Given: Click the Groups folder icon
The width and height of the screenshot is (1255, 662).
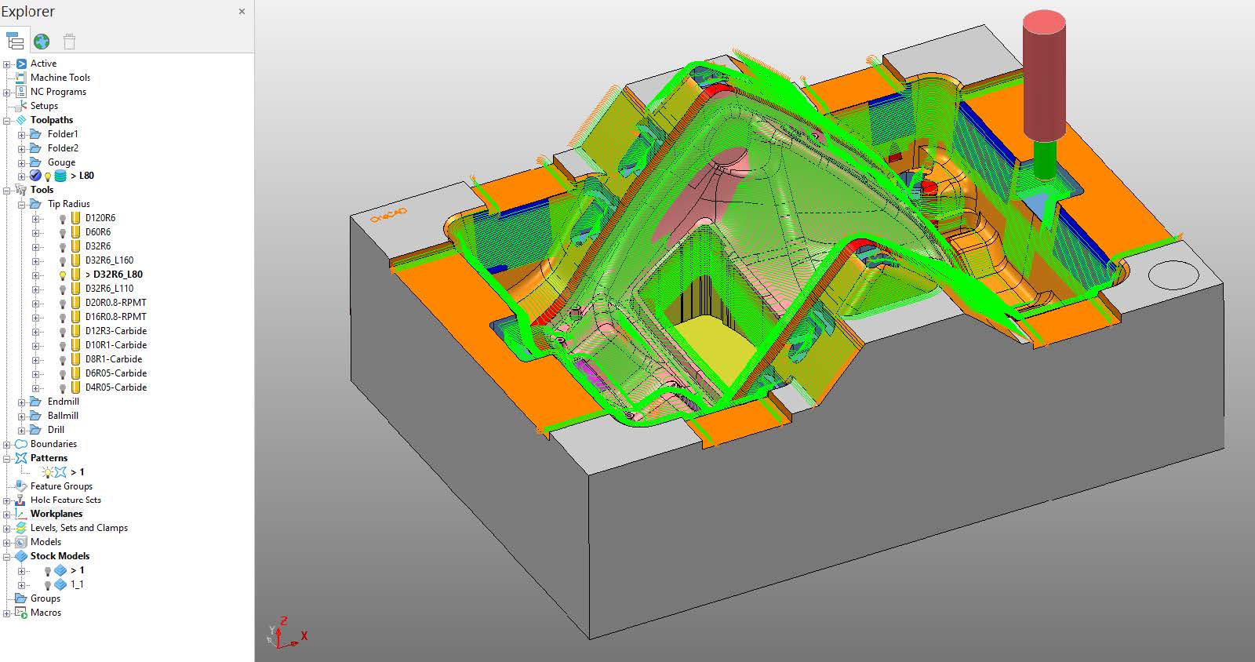Looking at the screenshot, I should click(21, 598).
